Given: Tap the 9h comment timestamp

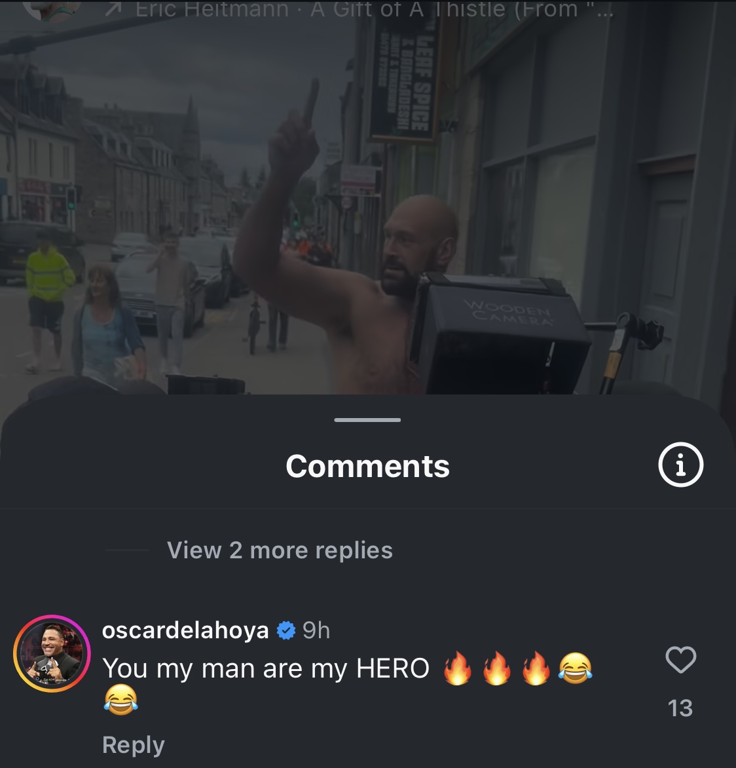Looking at the screenshot, I should (316, 630).
